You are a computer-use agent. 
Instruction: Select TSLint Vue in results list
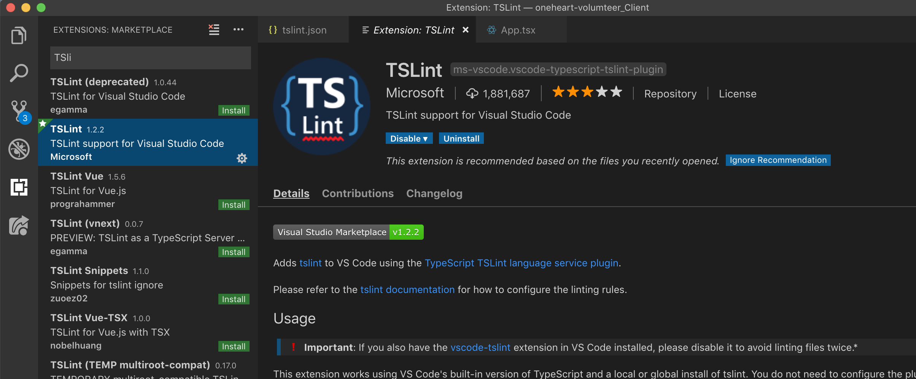(148, 189)
